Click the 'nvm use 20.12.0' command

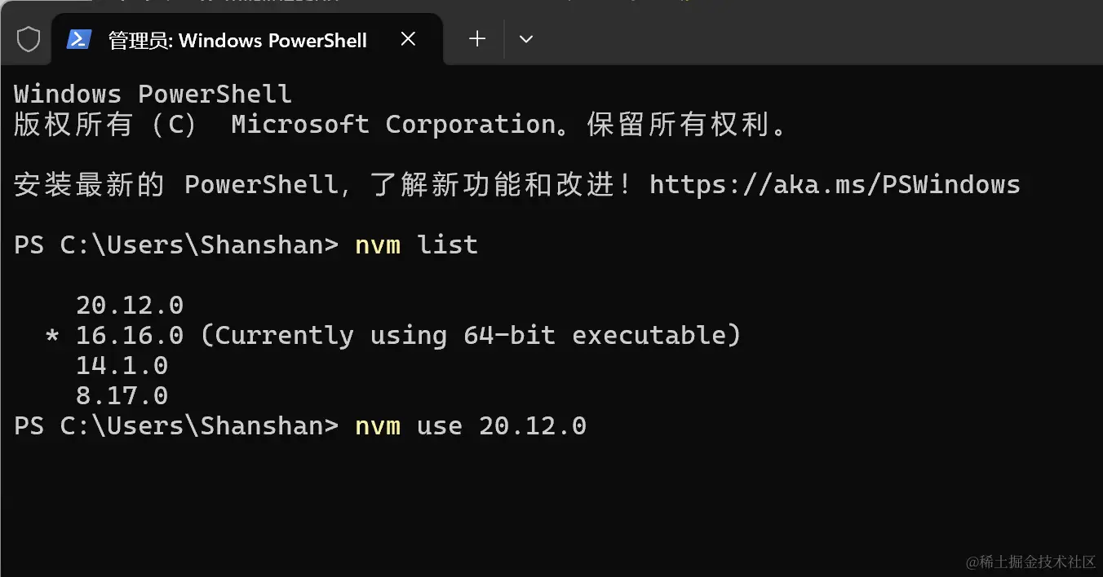[x=471, y=426]
